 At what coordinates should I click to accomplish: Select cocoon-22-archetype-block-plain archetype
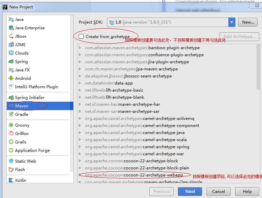[x=137, y=168]
